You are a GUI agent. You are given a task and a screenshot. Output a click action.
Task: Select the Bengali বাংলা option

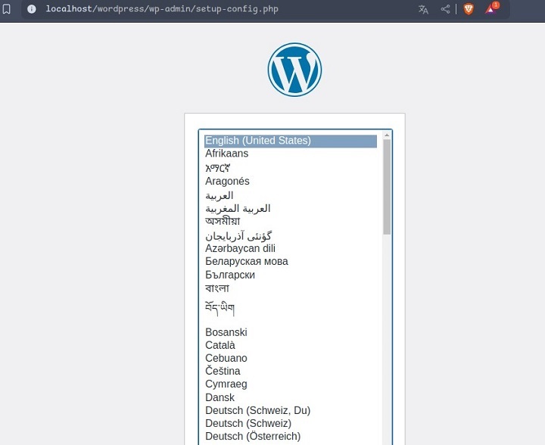(291, 288)
